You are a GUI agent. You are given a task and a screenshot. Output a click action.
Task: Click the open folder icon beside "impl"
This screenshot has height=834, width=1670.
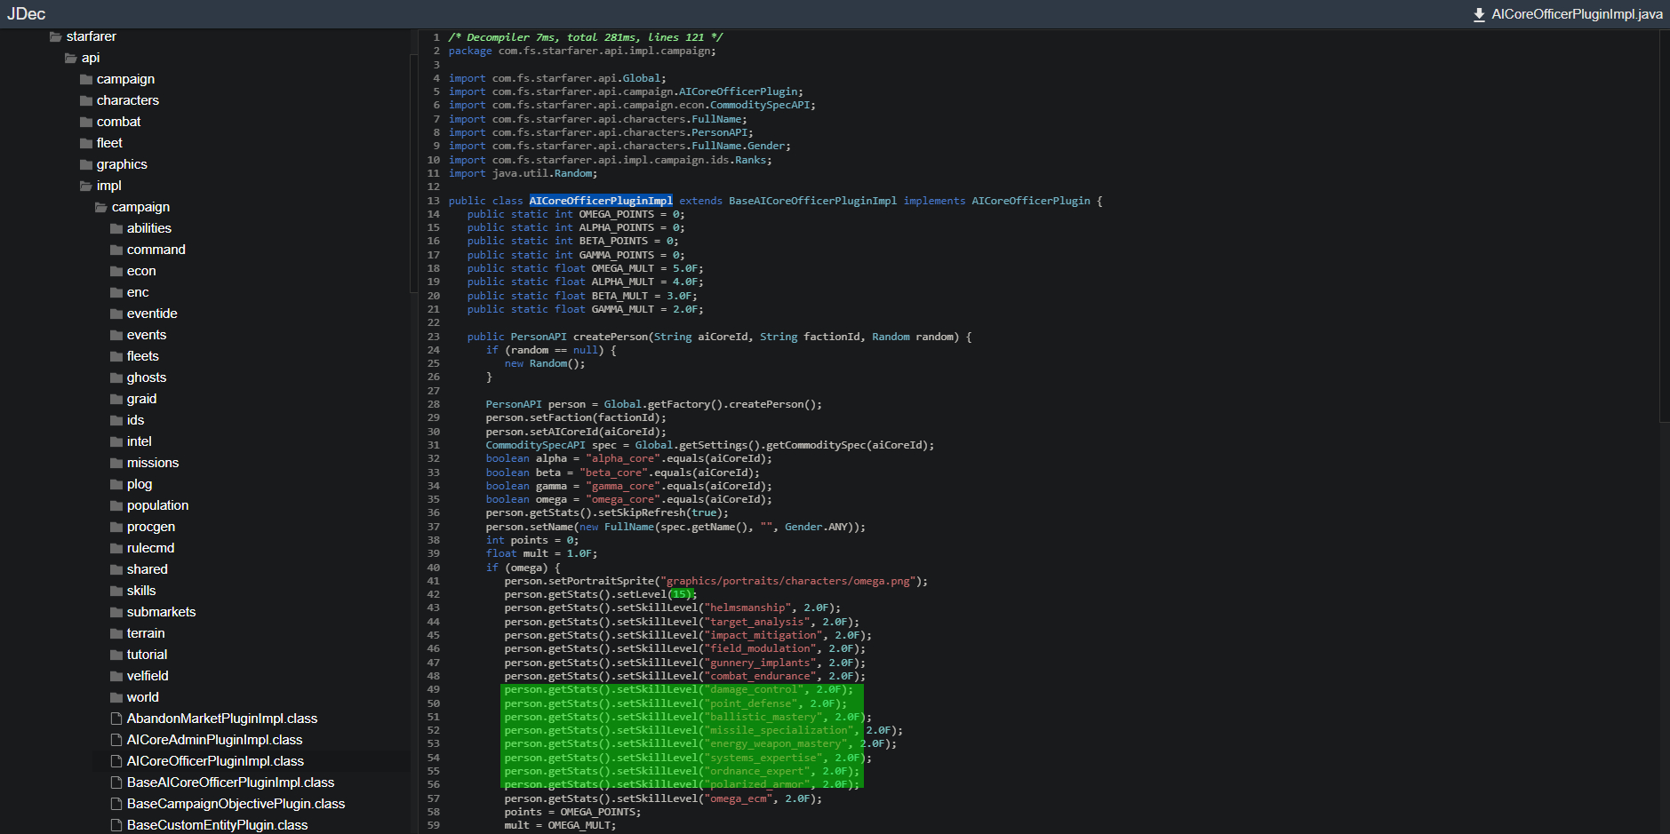[84, 186]
